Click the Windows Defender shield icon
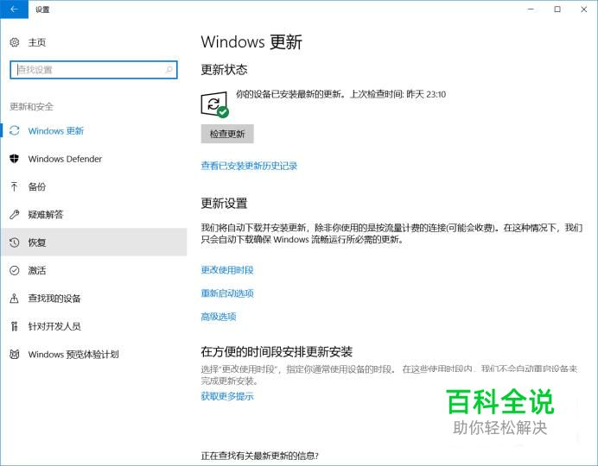The height and width of the screenshot is (466, 598). coord(15,159)
